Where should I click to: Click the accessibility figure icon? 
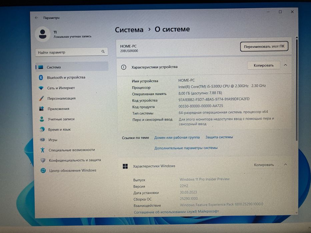(x=42, y=150)
